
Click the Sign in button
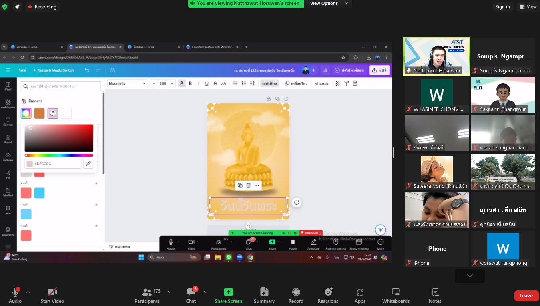point(502,7)
